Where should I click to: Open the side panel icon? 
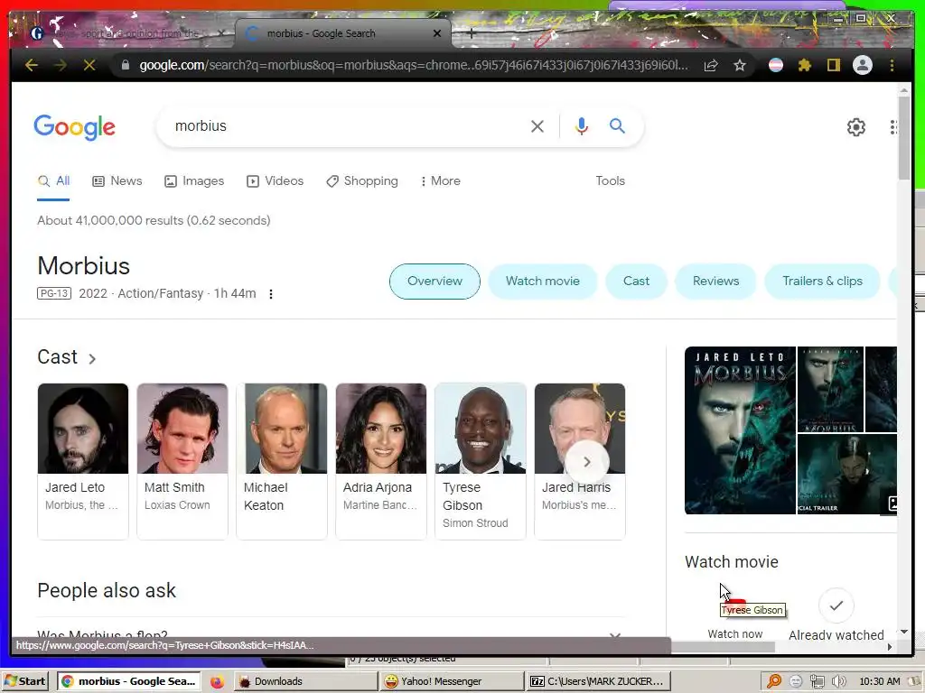(833, 65)
